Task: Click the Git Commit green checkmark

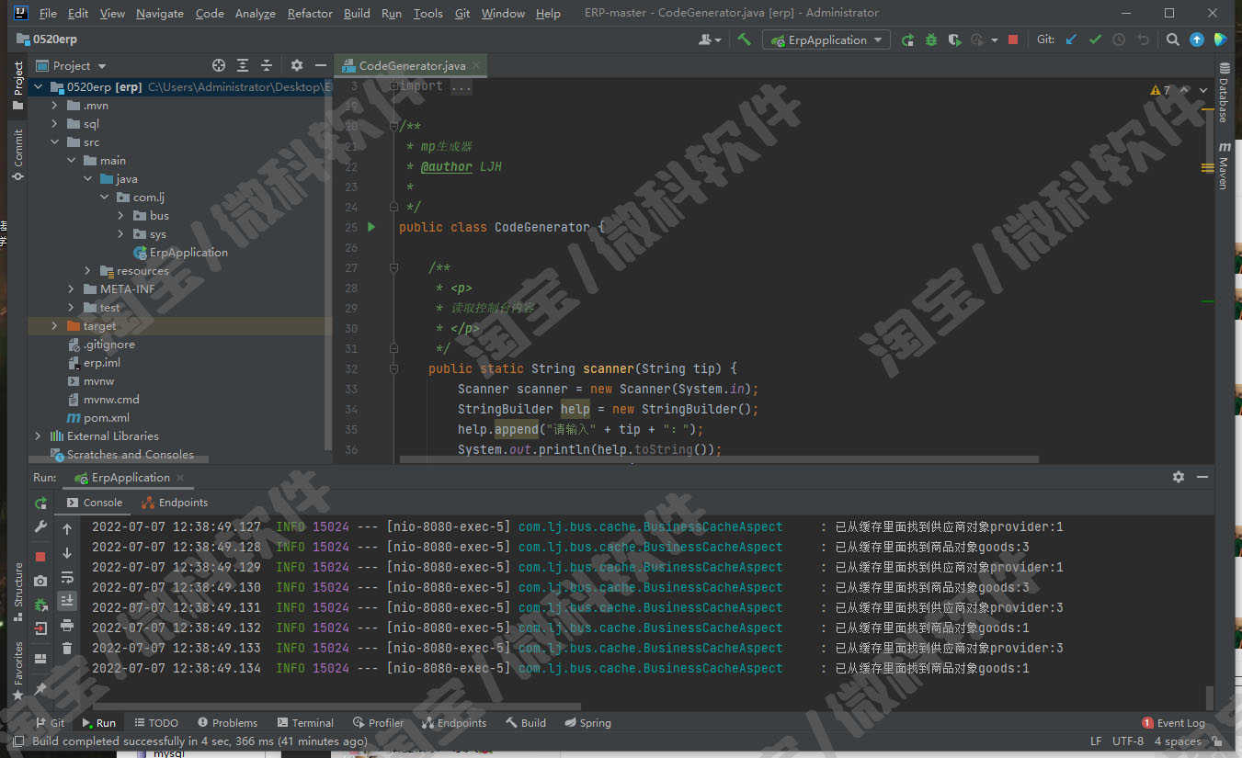Action: [1095, 40]
